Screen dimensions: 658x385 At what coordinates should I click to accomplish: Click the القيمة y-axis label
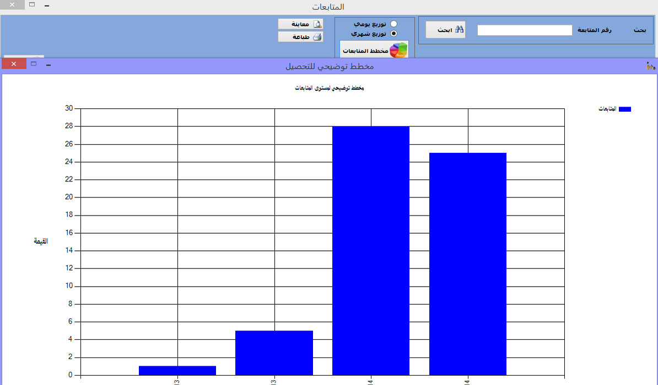(x=41, y=241)
